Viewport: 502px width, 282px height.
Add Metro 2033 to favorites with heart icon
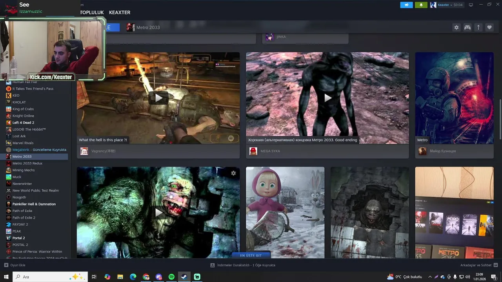pos(489,27)
